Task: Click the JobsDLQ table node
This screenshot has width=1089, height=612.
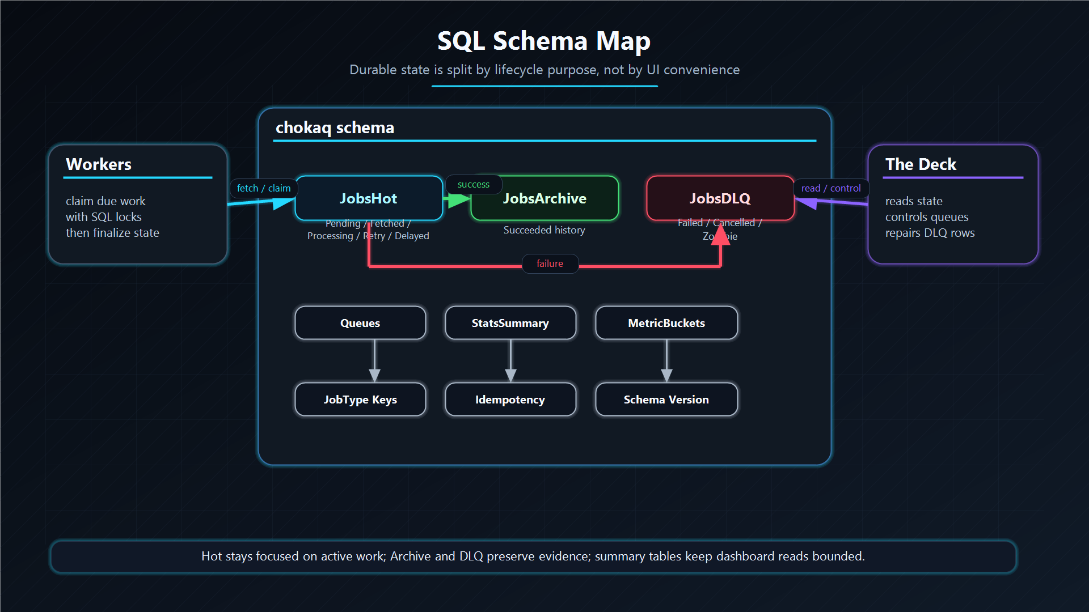Action: [x=720, y=198]
